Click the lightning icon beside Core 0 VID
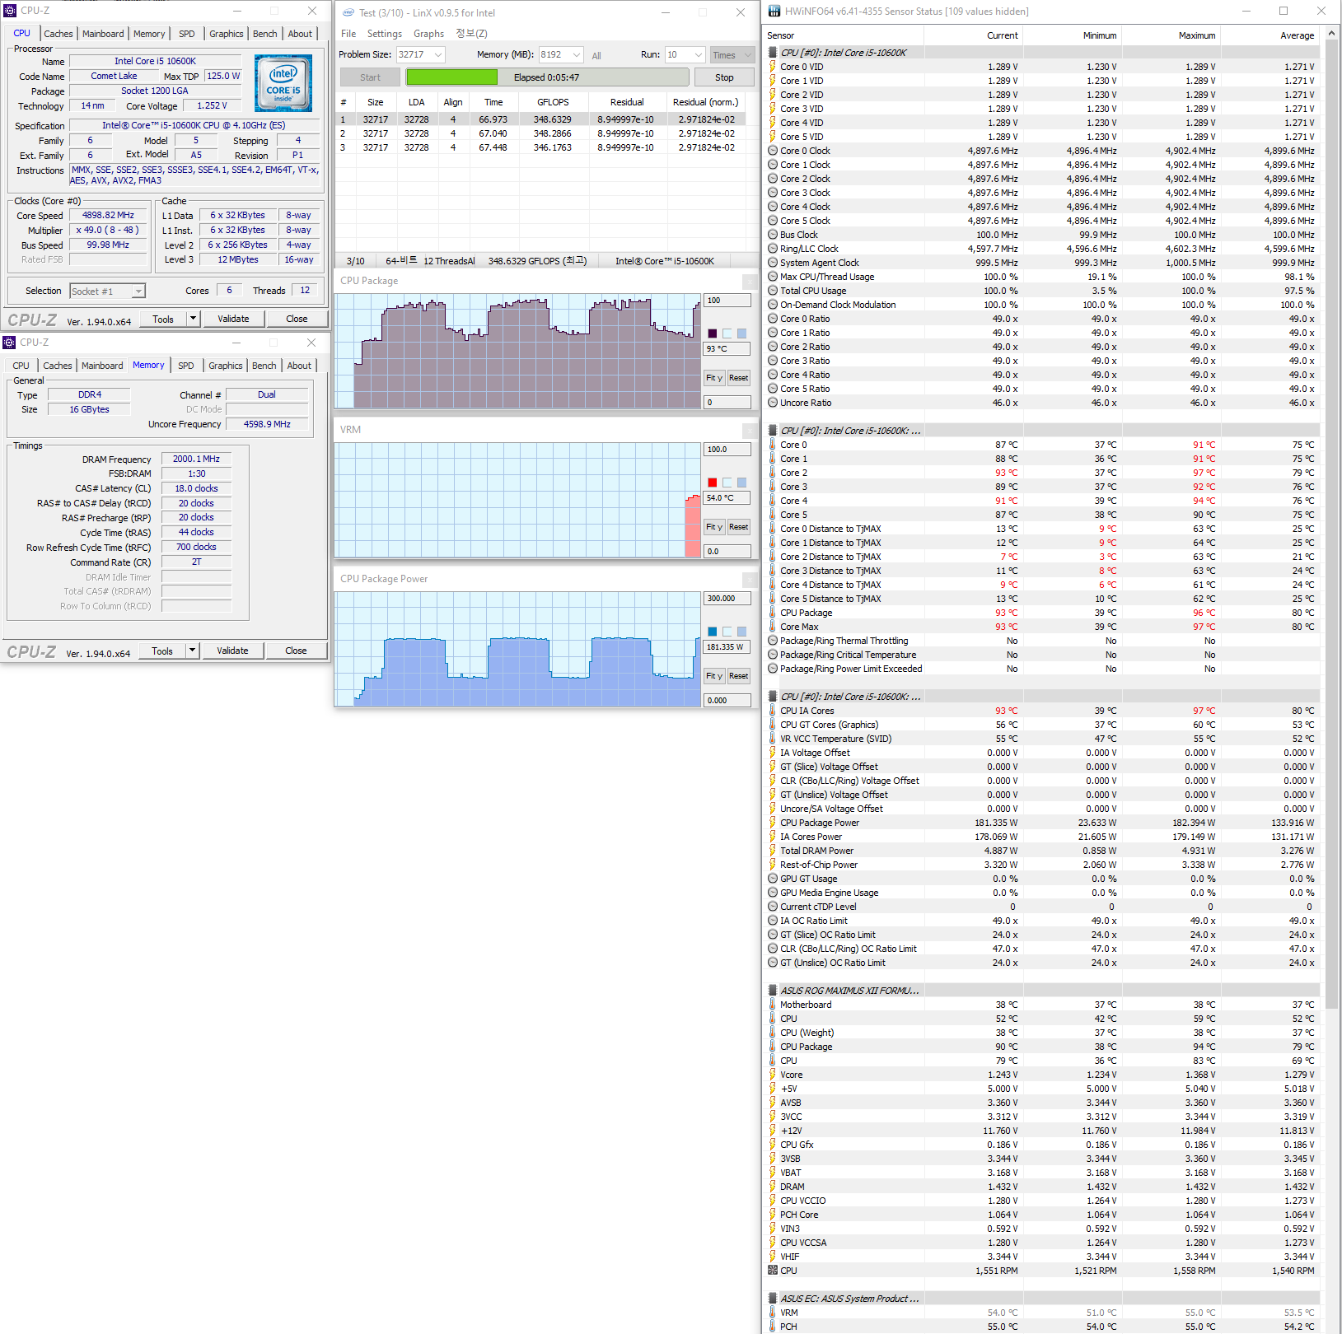Image resolution: width=1342 pixels, height=1334 pixels. (x=773, y=67)
